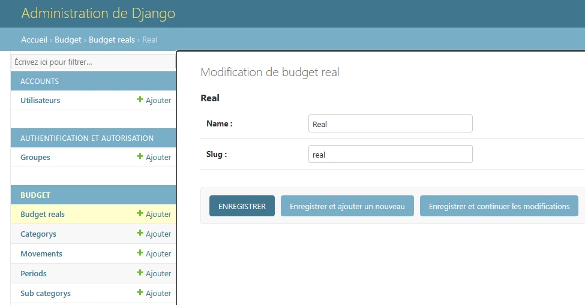This screenshot has height=305, width=585.
Task: Click the sidebar filter search box
Action: (x=94, y=62)
